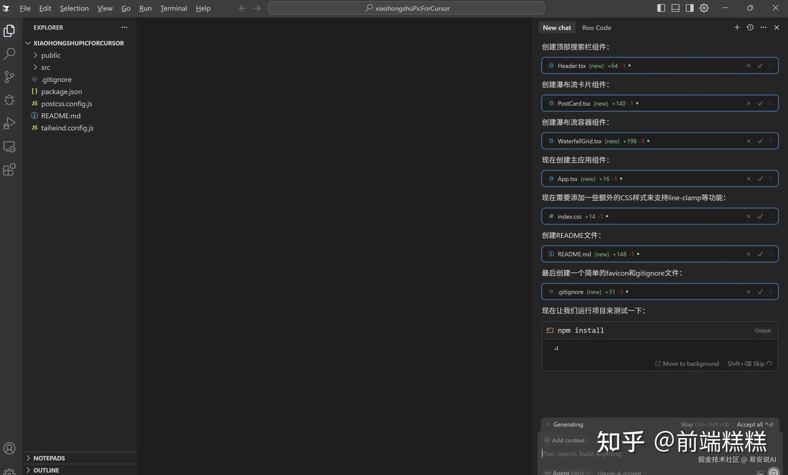The height and width of the screenshot is (475, 788).
Task: Toggle the bottom panel layout icon
Action: coord(675,8)
